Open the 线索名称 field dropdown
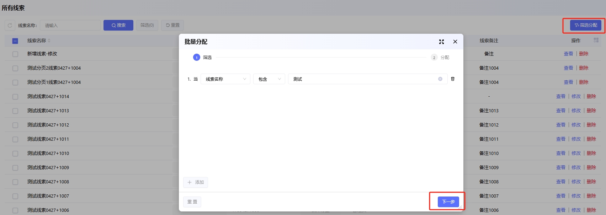 [x=225, y=79]
